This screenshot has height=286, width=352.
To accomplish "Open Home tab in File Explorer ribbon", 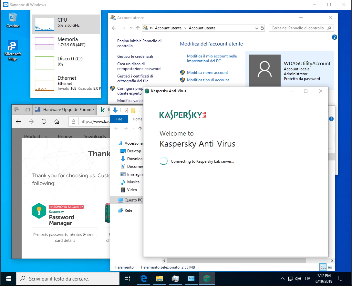I will point(137,119).
